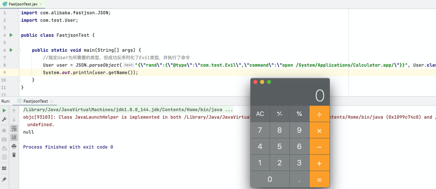The image size is (436, 189).
Task: Minimize the Calculator window yellow button
Action: tap(262, 82)
